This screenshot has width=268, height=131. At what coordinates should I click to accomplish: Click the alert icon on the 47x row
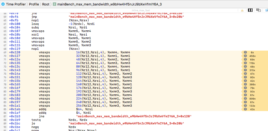point(245,74)
